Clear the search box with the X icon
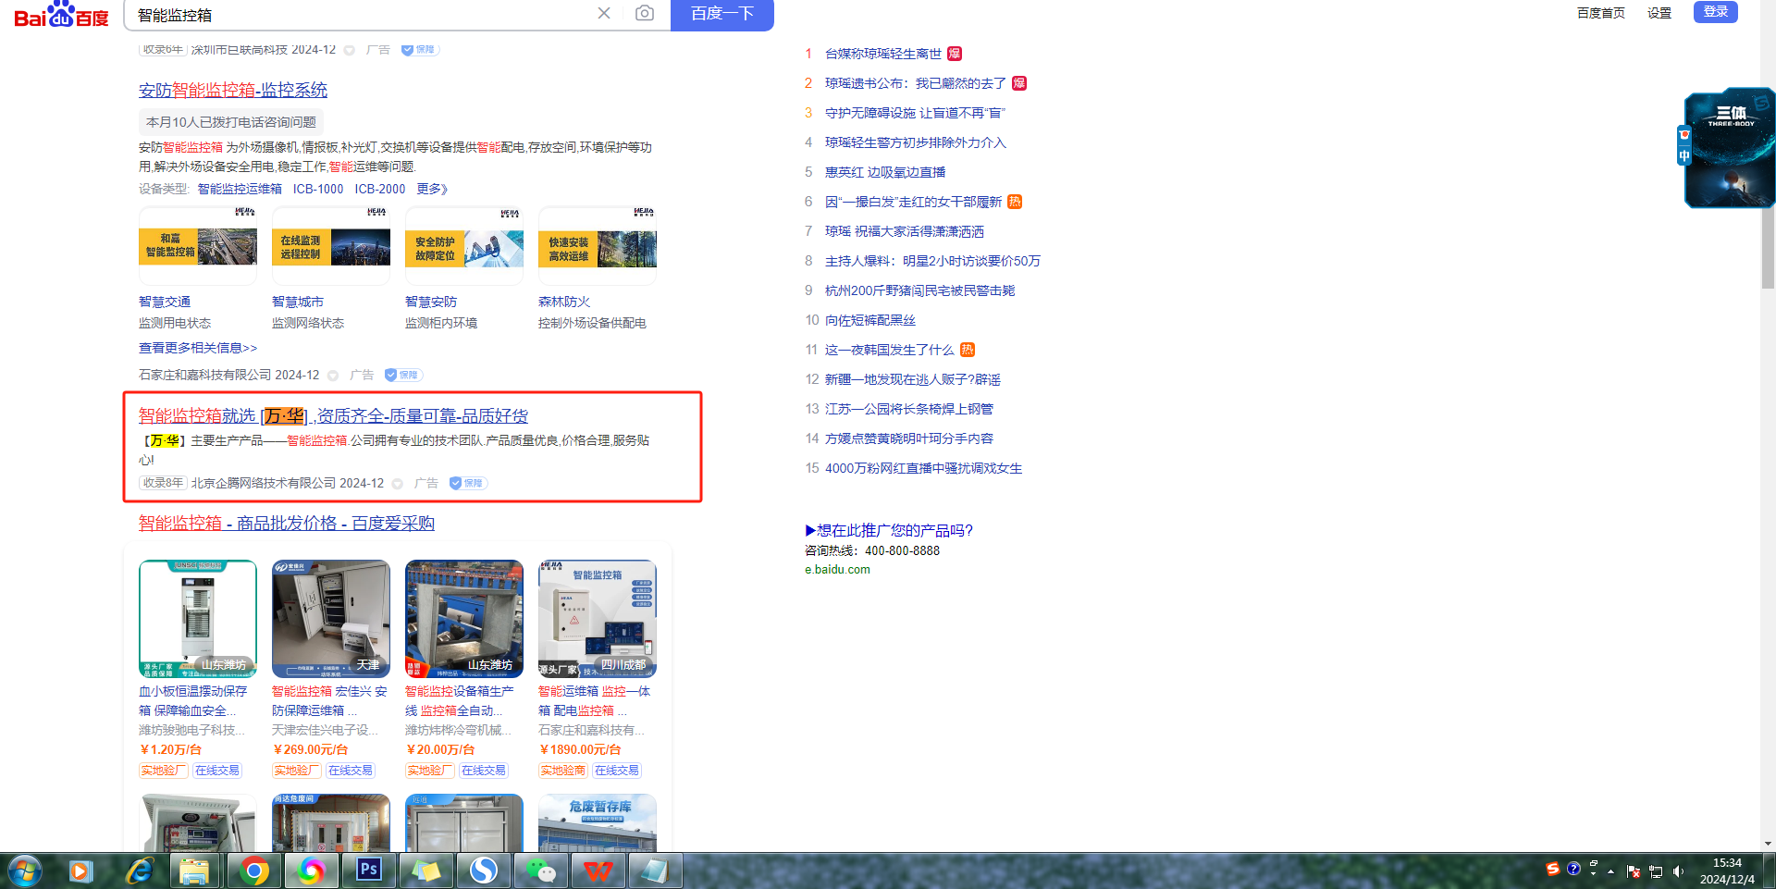 [604, 13]
